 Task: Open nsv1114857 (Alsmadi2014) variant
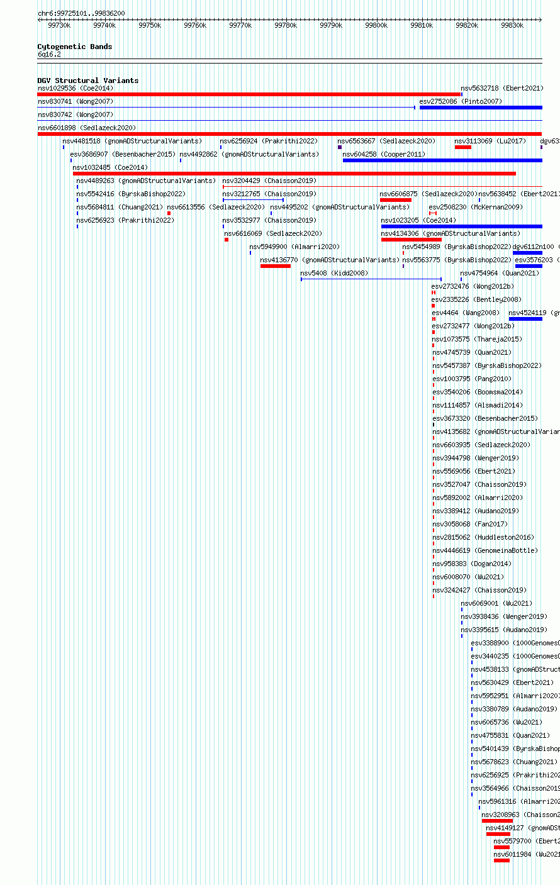click(478, 405)
